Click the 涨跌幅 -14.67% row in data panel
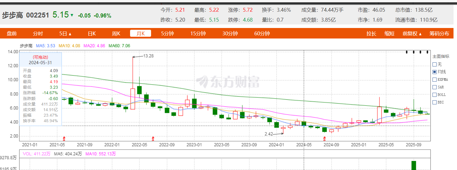457x170 pixels. (40, 93)
